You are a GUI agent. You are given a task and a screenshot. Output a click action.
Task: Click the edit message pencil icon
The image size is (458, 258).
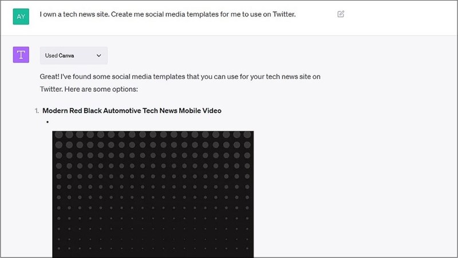341,14
